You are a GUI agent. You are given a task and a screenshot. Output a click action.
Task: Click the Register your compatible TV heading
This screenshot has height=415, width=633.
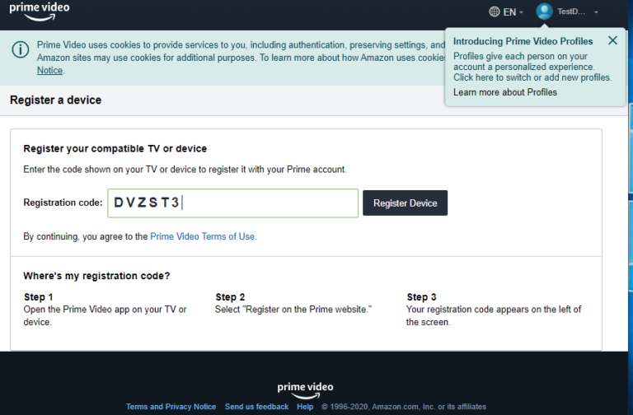pyautogui.click(x=115, y=149)
